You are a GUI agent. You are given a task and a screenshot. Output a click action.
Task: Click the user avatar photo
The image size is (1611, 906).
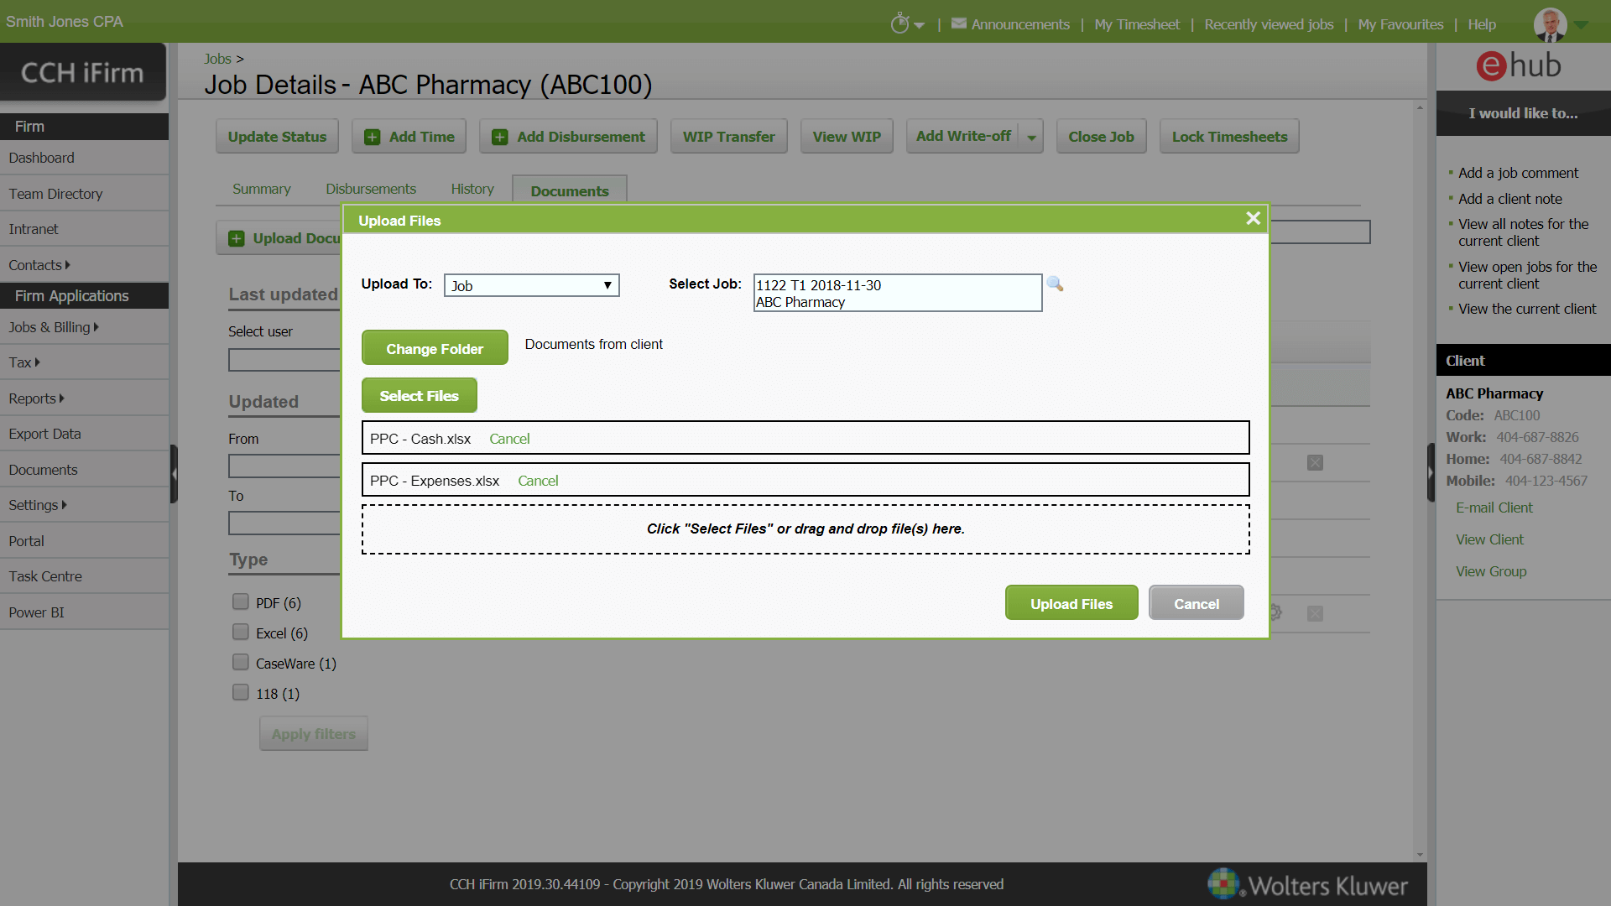[x=1549, y=24]
